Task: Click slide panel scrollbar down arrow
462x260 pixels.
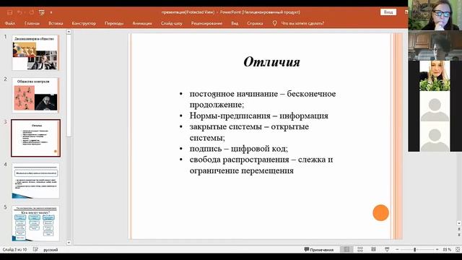Action: (69, 243)
